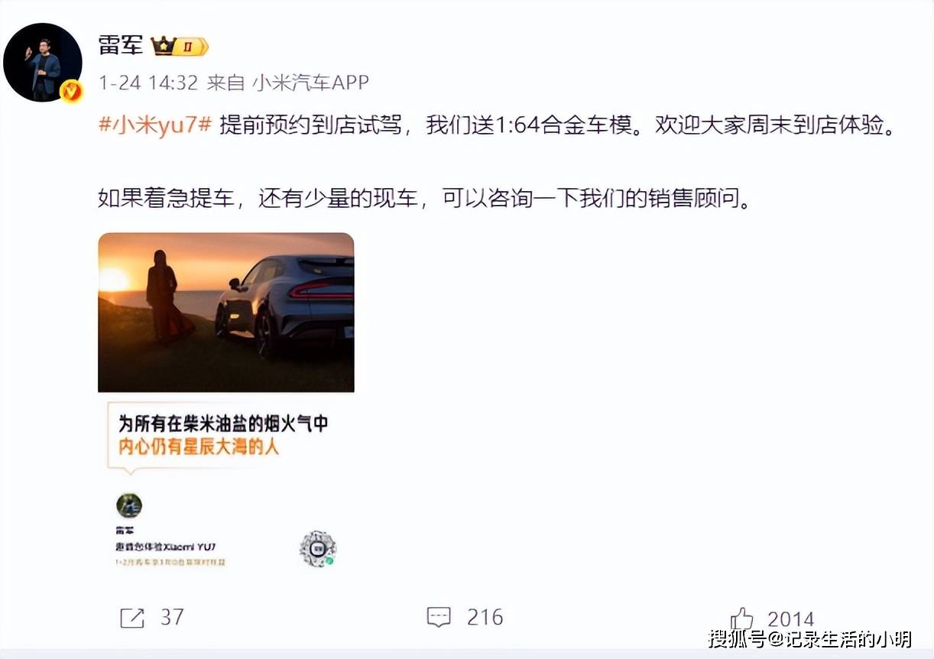Click the orange verified badge on avatar
This screenshot has width=934, height=659.
(x=72, y=92)
